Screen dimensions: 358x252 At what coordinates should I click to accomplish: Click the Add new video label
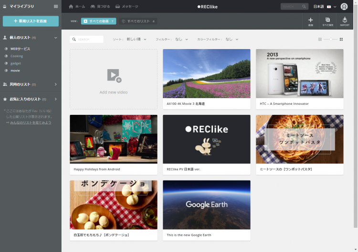(114, 92)
